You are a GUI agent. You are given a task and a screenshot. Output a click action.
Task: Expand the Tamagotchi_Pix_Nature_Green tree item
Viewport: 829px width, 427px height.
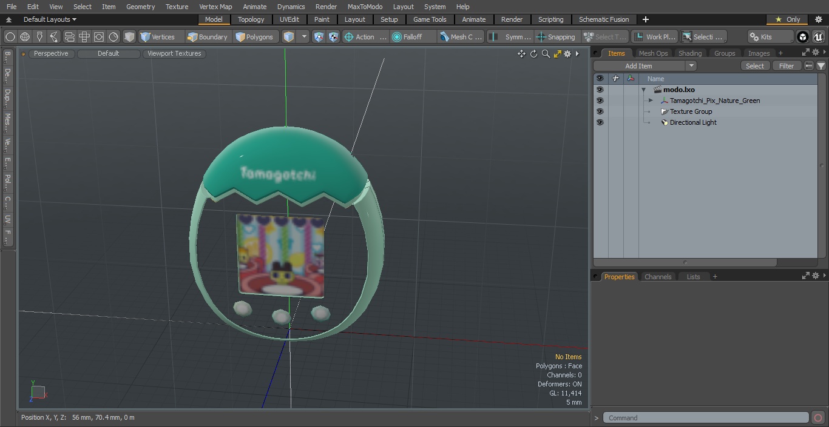point(651,101)
